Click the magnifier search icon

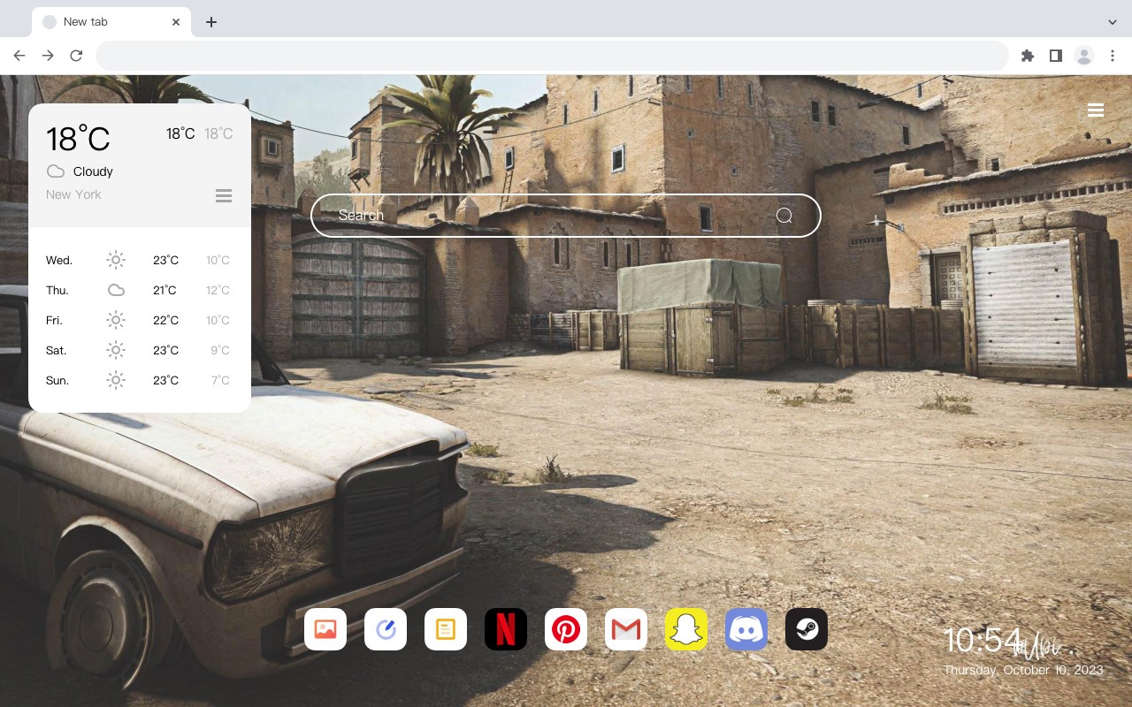(x=784, y=216)
